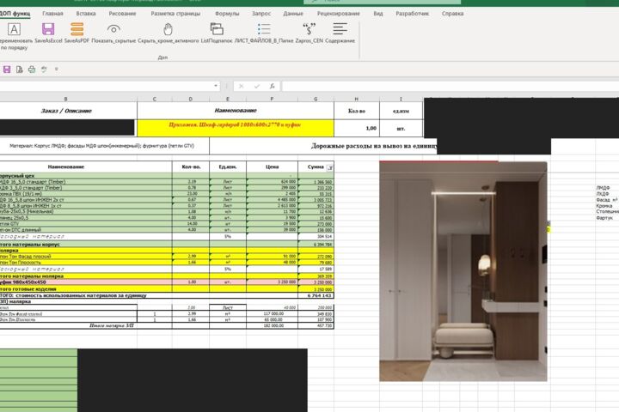Select the pink row price cell 3 250 000
Screen dimensions: 619x412
coord(272,282)
